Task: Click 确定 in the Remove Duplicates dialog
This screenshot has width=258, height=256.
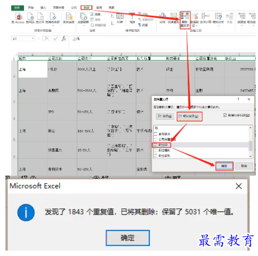Action: tap(224, 166)
